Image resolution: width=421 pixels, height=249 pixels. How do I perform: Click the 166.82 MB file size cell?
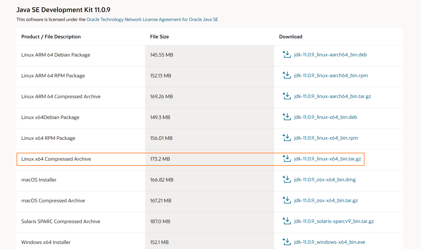210,181
